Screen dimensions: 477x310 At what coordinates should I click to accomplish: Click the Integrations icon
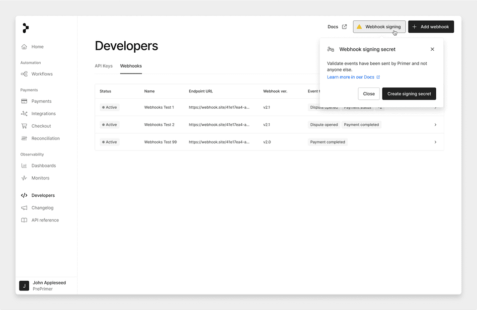pyautogui.click(x=24, y=113)
